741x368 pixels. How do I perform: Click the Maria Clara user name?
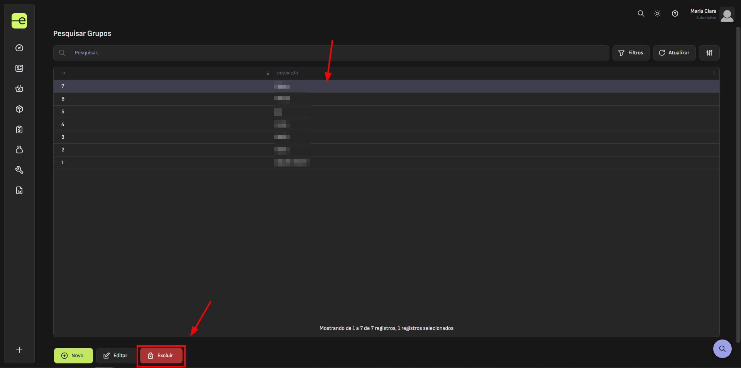[x=703, y=11]
